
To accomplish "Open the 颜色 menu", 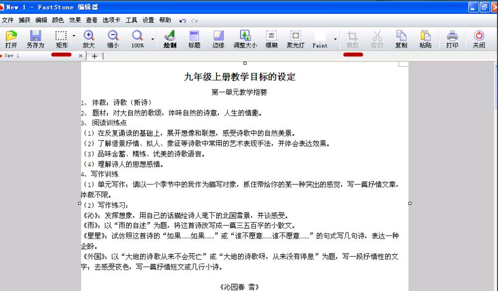I will (x=58, y=20).
